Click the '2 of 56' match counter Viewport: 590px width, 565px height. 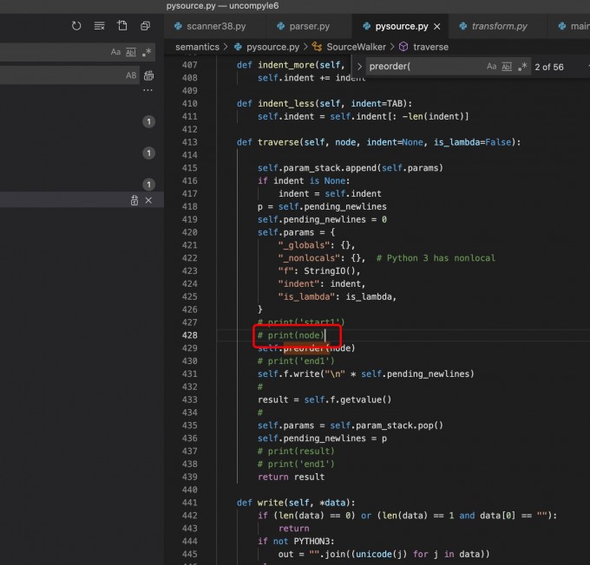[549, 67]
